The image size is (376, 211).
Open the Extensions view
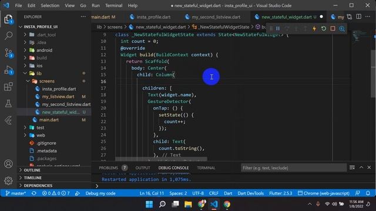pyautogui.click(x=8, y=87)
